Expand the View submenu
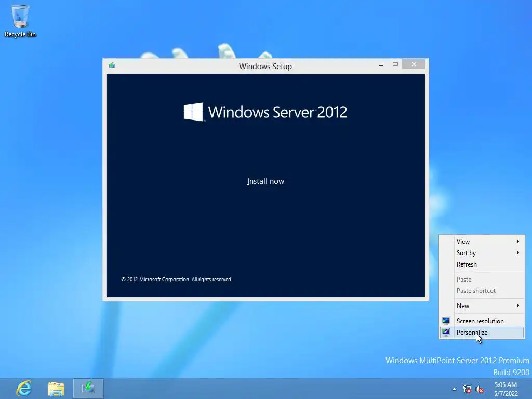 (x=482, y=241)
